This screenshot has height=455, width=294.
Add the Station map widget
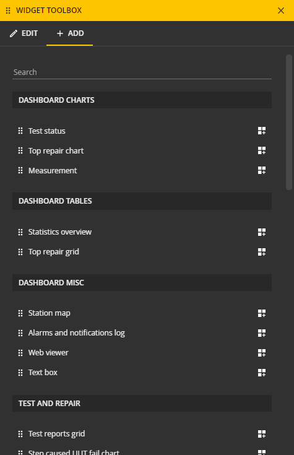[x=261, y=313]
